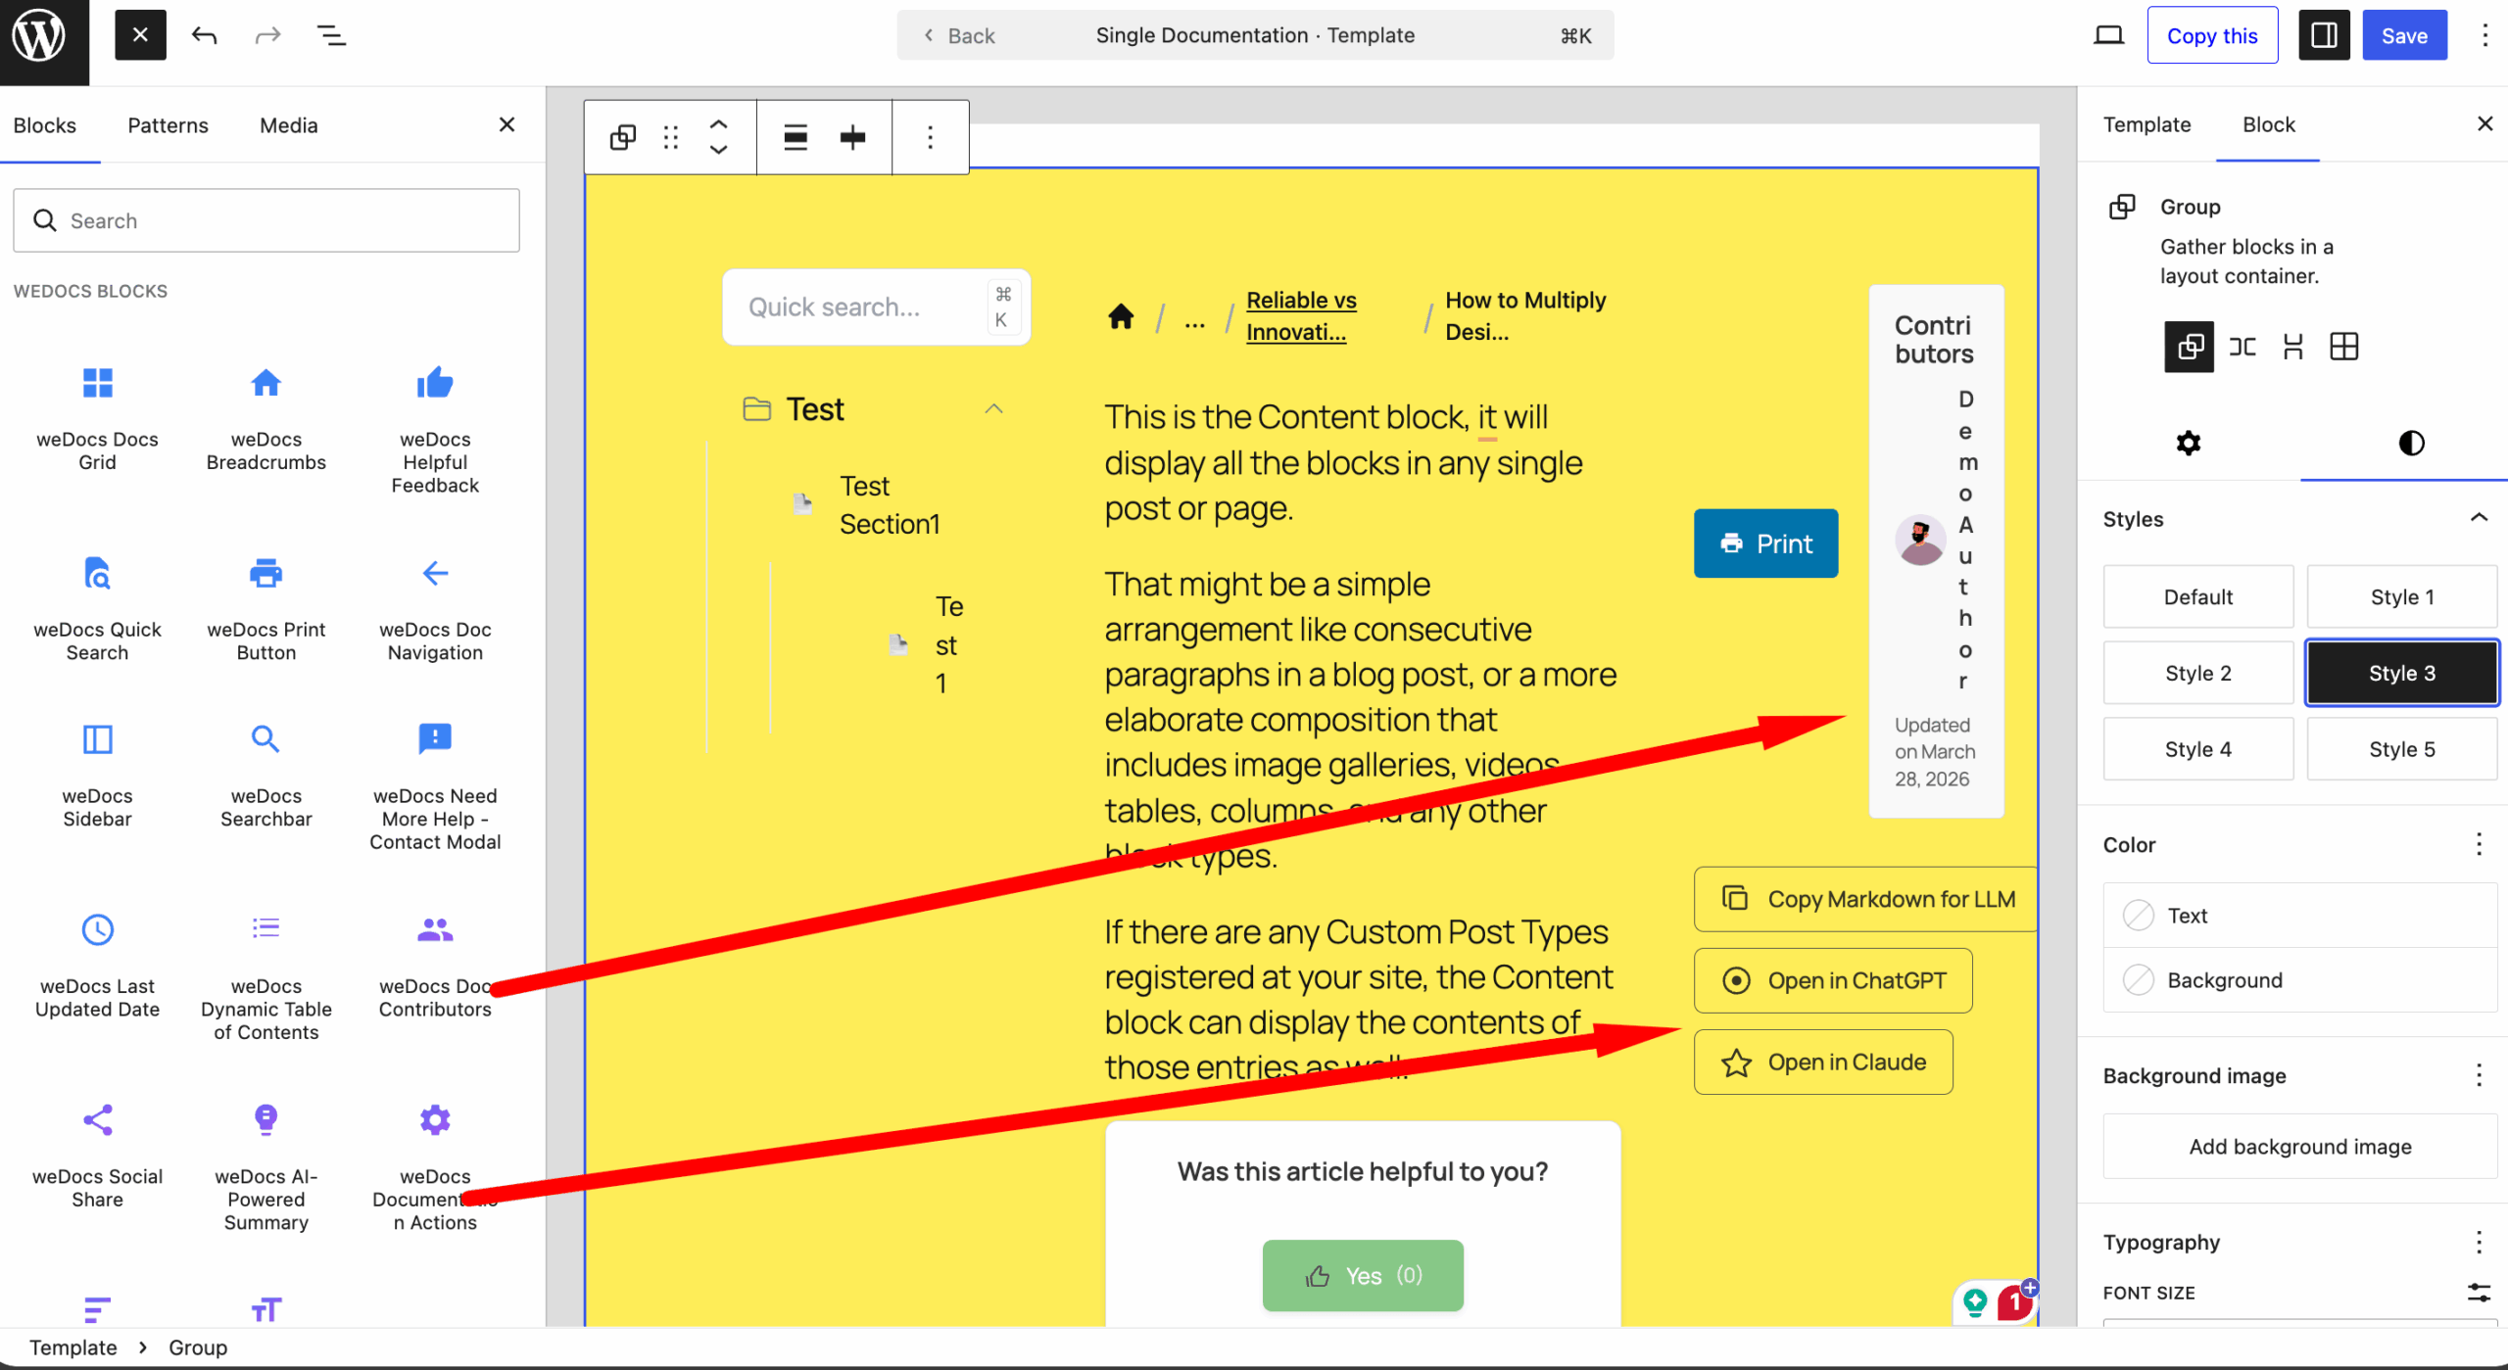Insert the weDocs AI-Powered Summary block
This screenshot has height=1370, width=2508.
pyautogui.click(x=265, y=1167)
